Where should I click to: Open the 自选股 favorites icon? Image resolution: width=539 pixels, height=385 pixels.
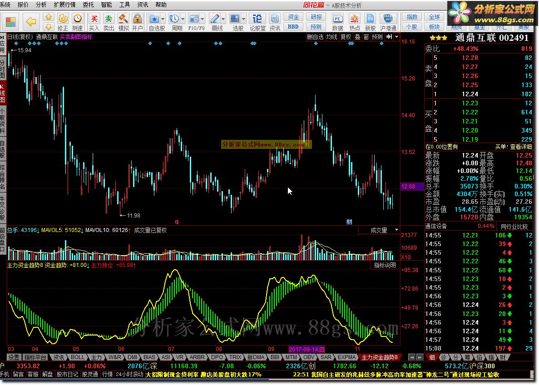pyautogui.click(x=154, y=22)
